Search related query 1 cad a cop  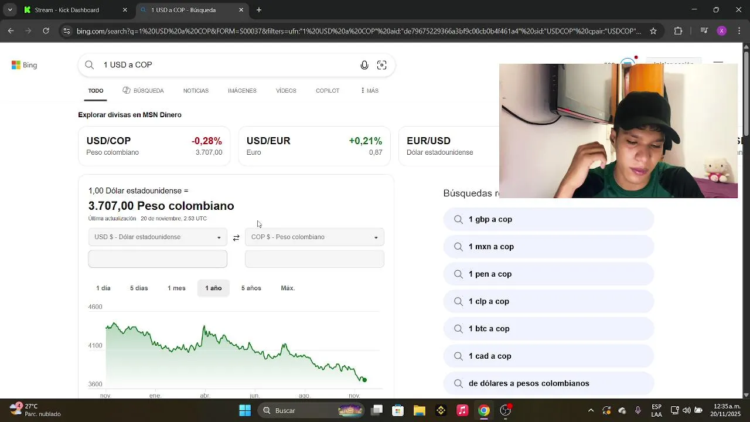tap(548, 356)
